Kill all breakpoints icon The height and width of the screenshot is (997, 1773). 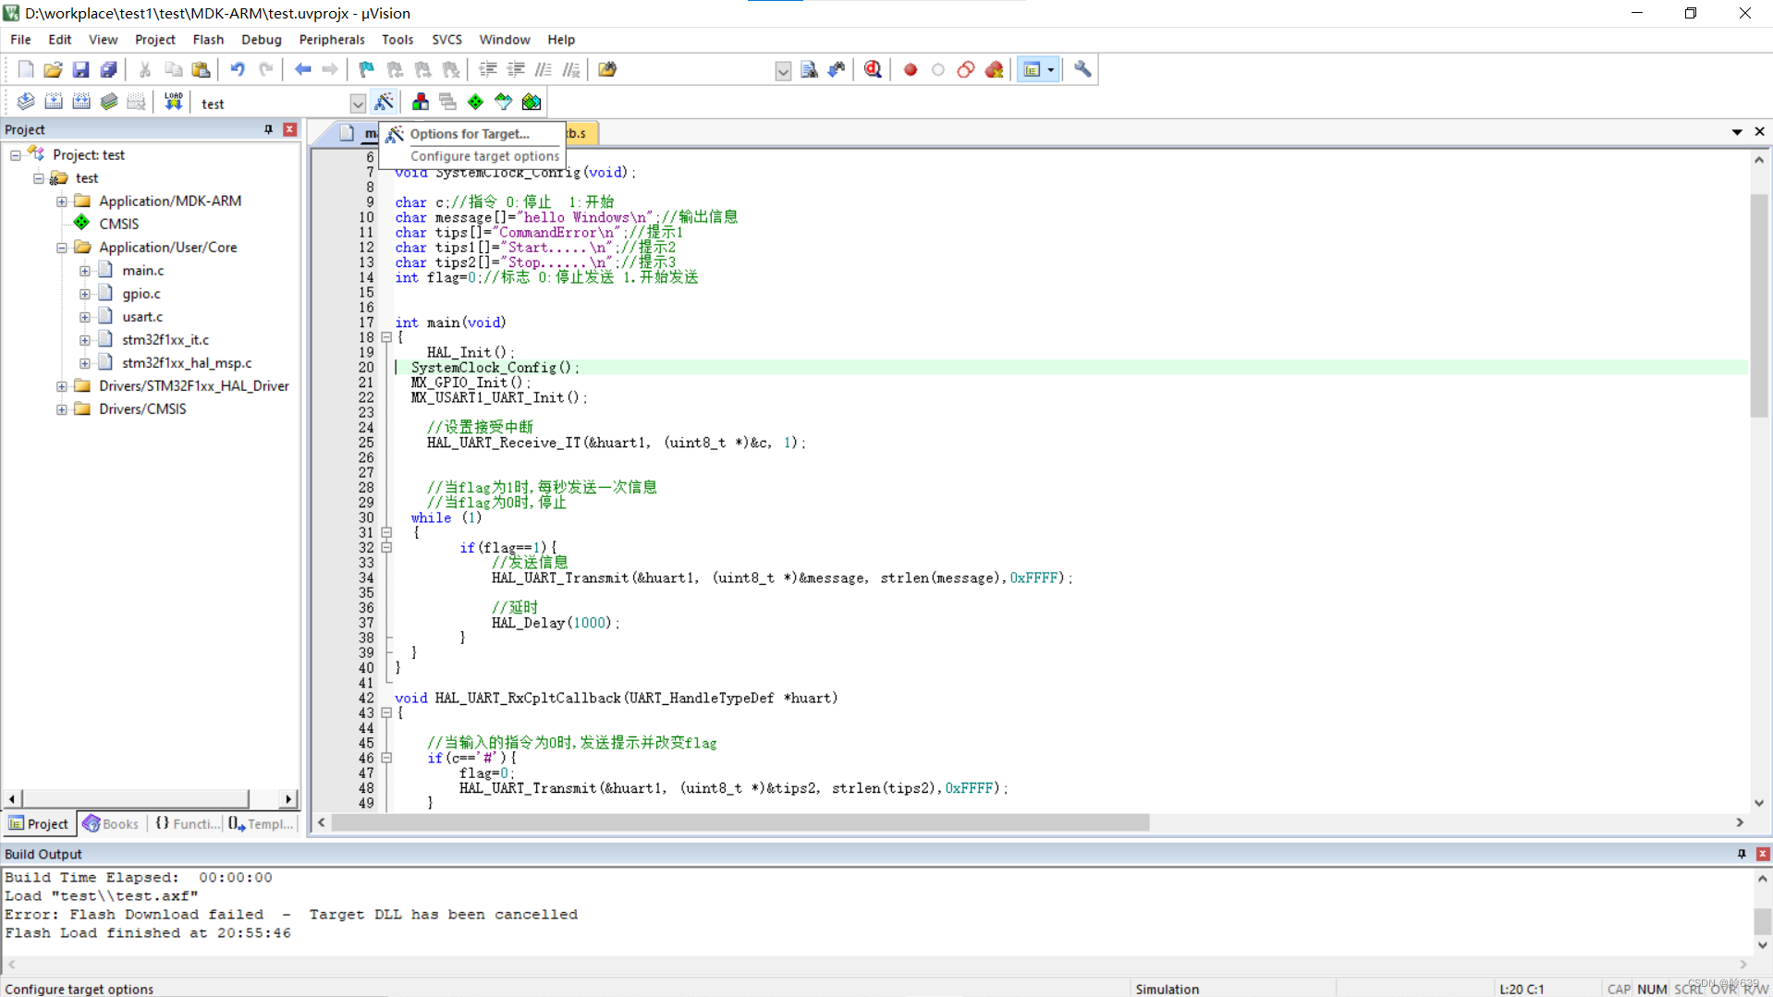click(995, 69)
